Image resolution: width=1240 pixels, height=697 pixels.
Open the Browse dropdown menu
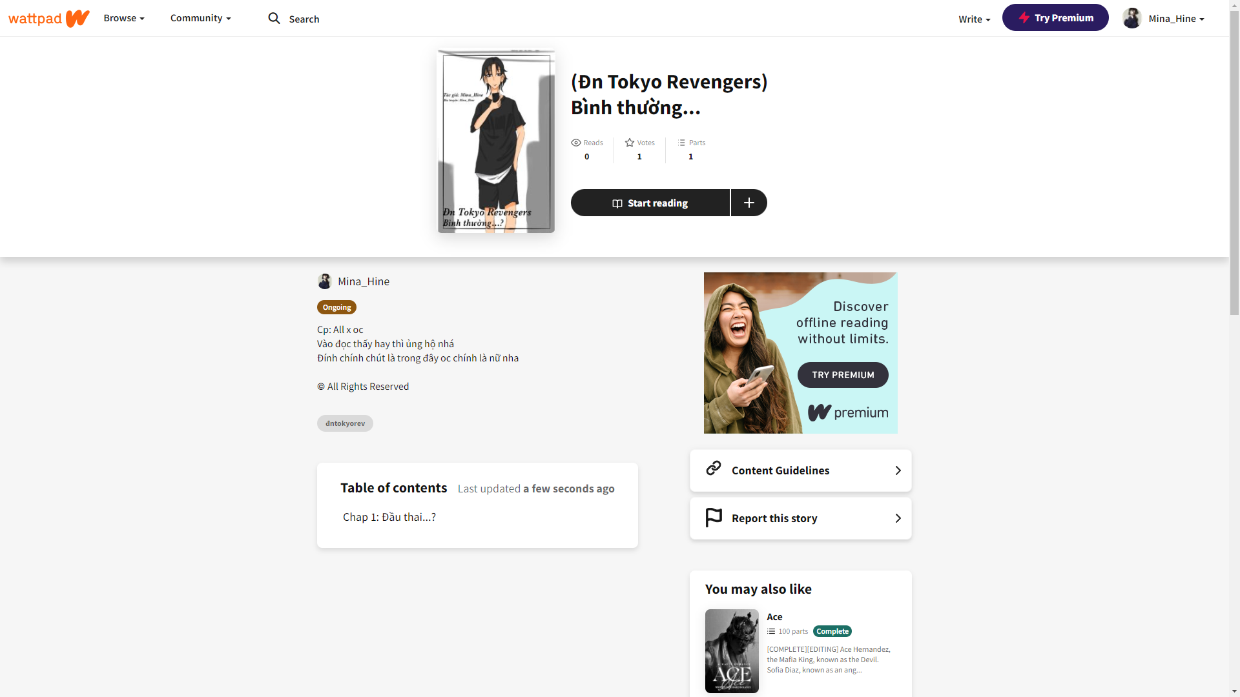click(x=124, y=18)
